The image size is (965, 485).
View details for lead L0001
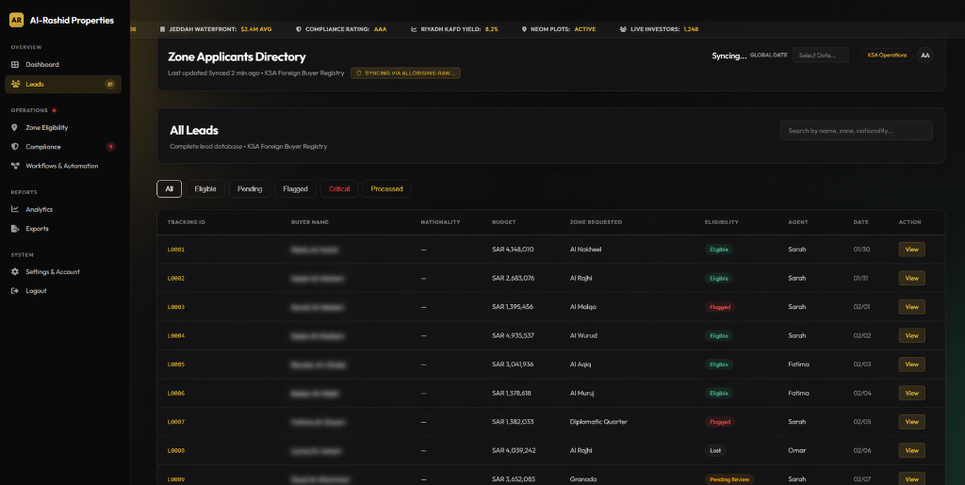pyautogui.click(x=911, y=250)
